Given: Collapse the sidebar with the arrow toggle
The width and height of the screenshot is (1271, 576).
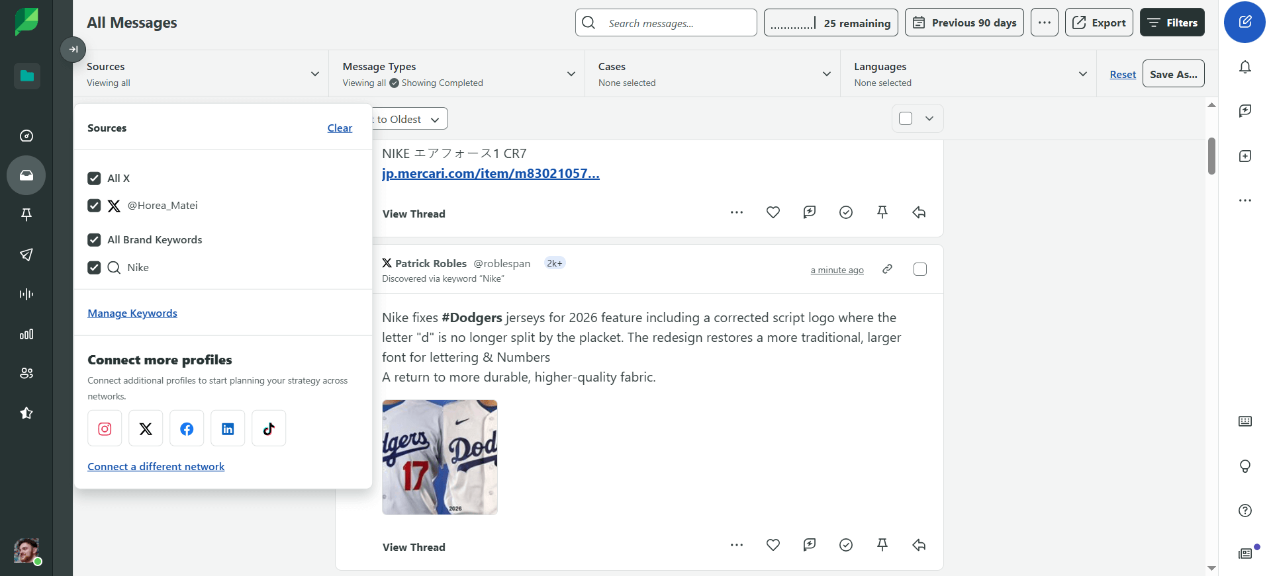Looking at the screenshot, I should [73, 49].
